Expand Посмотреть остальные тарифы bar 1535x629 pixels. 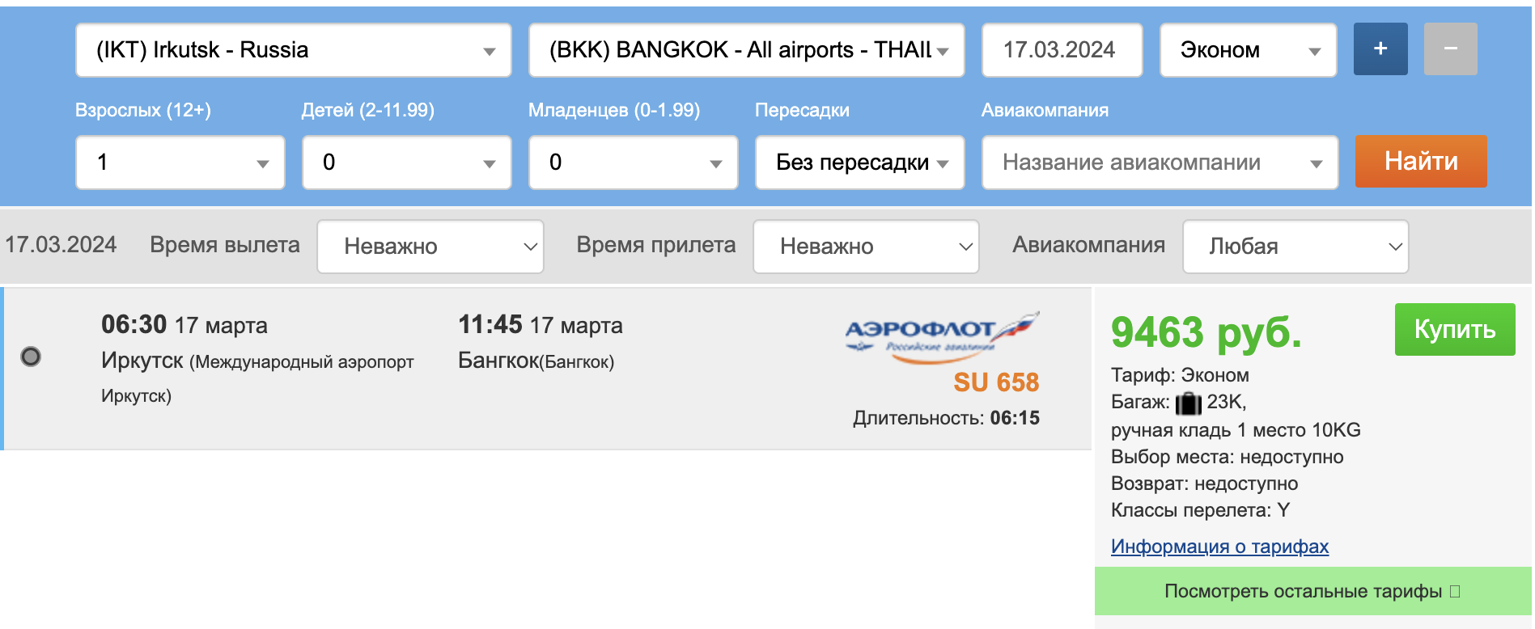point(1312,591)
